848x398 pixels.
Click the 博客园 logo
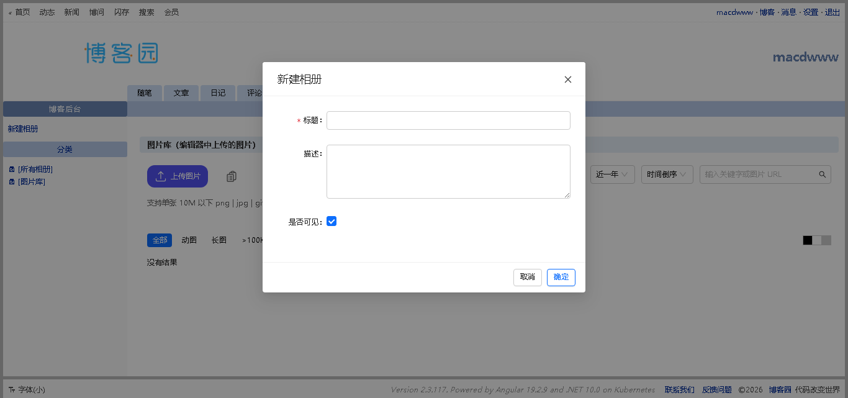click(122, 53)
